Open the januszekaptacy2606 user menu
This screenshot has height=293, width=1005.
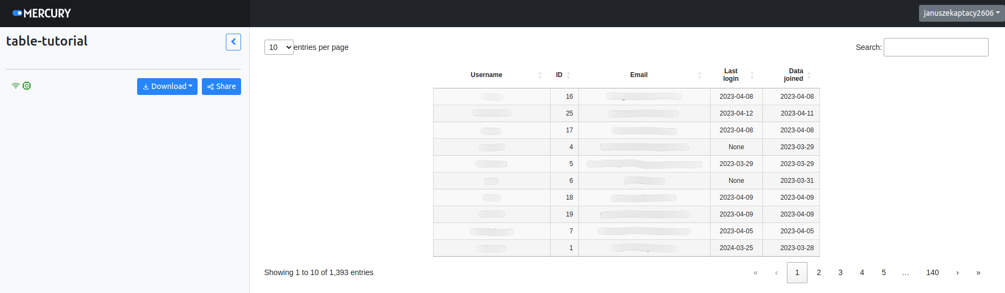pos(961,13)
